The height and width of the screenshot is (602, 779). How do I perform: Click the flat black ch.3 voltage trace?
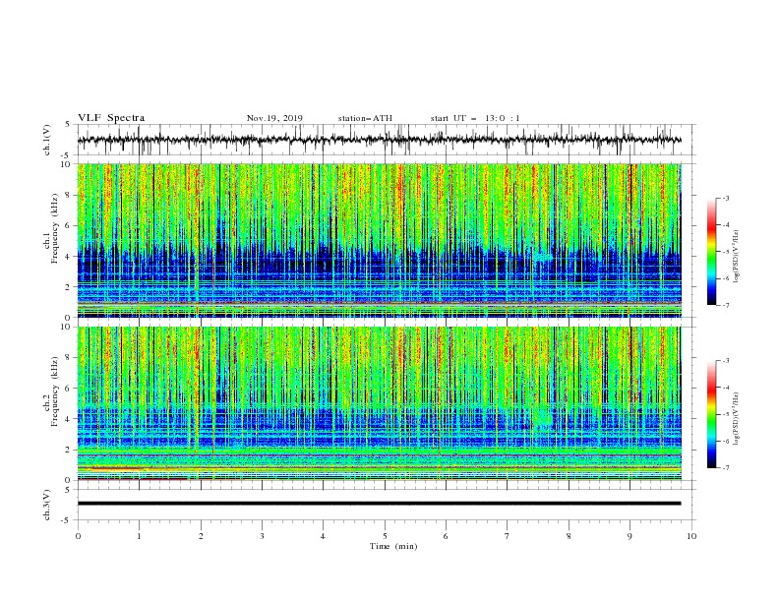pyautogui.click(x=379, y=504)
